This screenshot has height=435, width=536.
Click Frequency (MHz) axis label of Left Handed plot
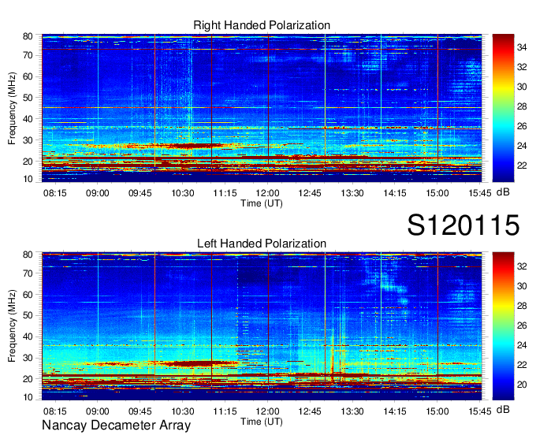12,326
